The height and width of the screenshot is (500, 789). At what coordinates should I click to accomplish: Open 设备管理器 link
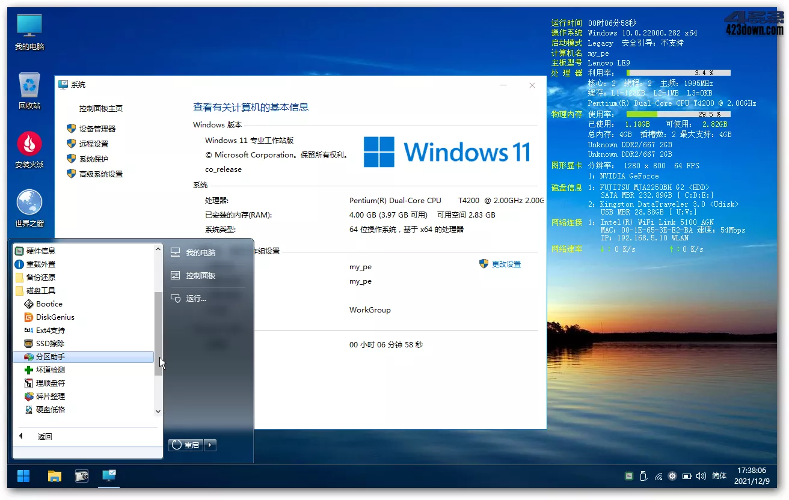click(x=97, y=129)
